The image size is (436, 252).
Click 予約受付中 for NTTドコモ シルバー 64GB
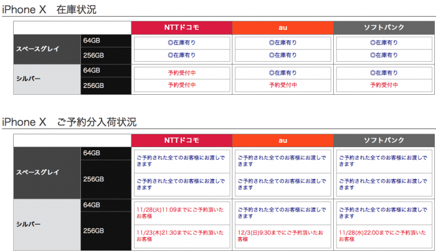tap(182, 73)
